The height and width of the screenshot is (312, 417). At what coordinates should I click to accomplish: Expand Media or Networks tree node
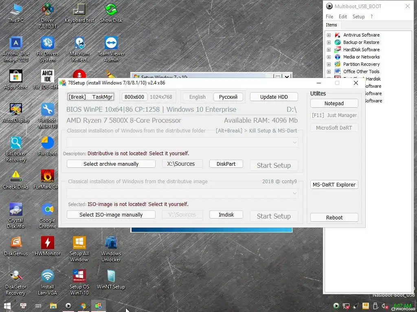(329, 57)
